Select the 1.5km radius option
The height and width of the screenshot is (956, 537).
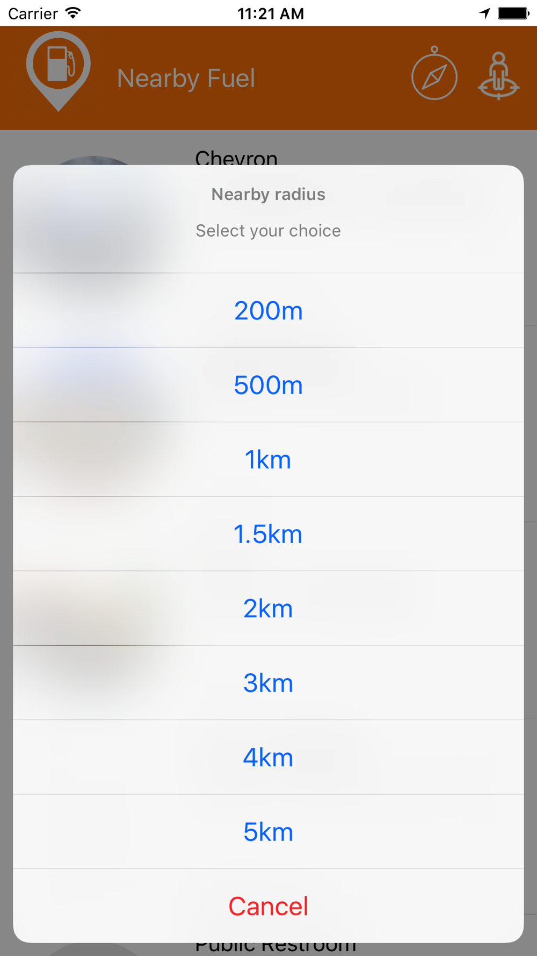click(x=268, y=534)
